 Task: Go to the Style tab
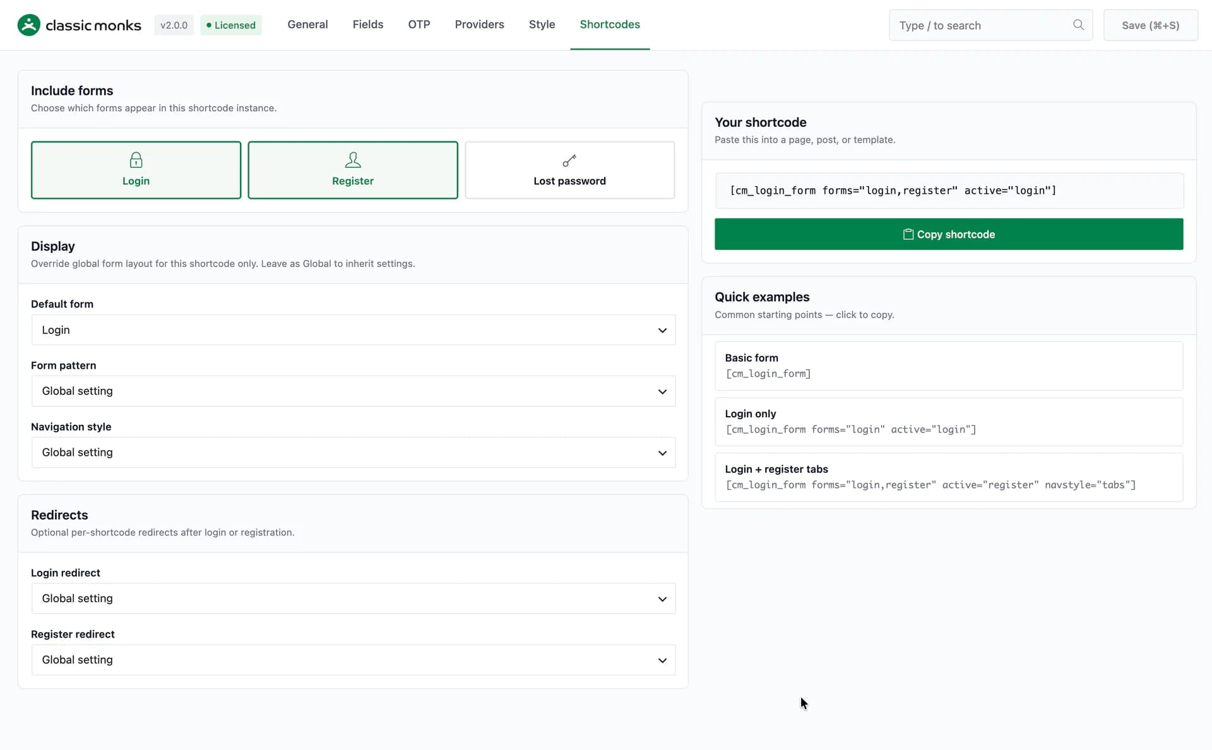[x=542, y=25]
